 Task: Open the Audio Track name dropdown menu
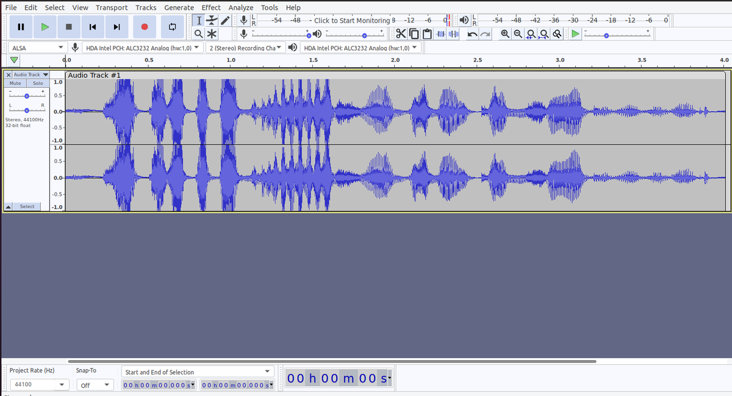[30, 74]
